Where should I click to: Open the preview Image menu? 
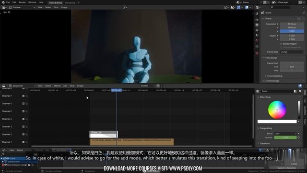click(x=64, y=7)
